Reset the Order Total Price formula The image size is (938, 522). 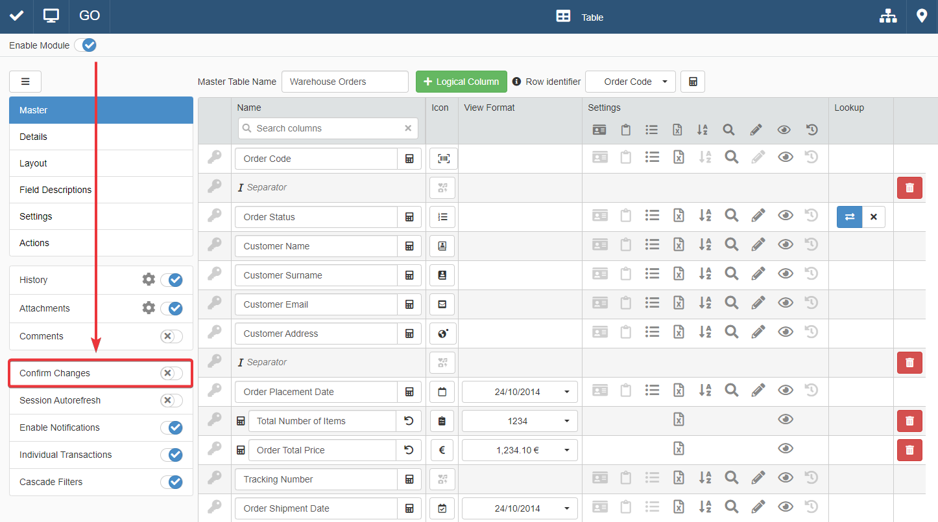click(409, 450)
